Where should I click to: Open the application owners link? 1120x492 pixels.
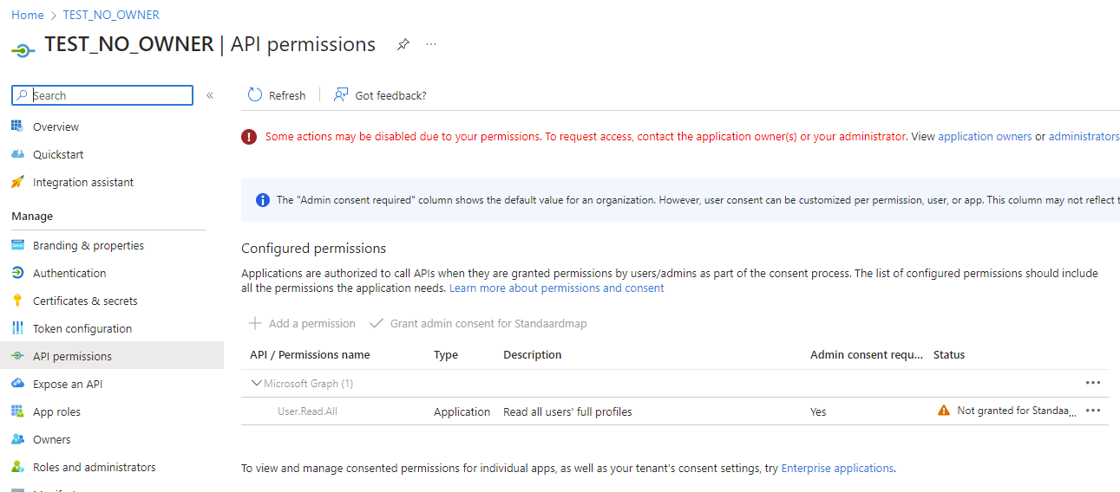point(985,137)
